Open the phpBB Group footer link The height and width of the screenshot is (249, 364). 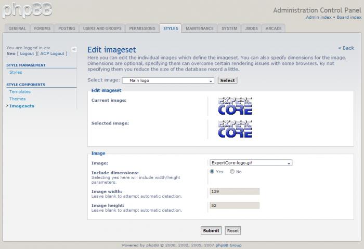point(228,245)
